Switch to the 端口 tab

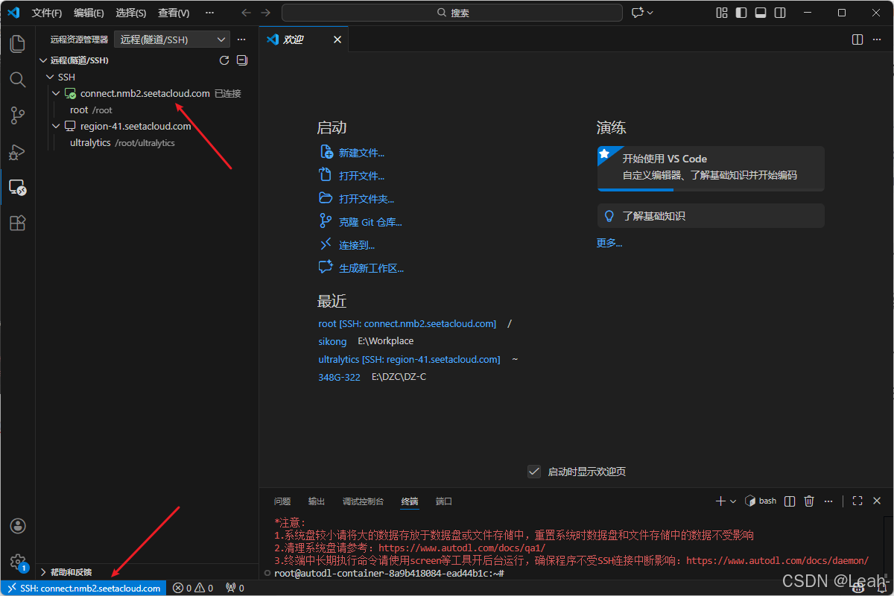pos(443,501)
